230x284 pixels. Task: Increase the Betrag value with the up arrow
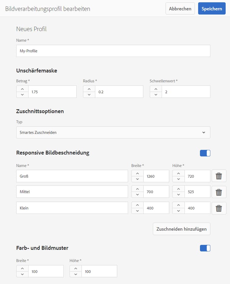(22, 89)
